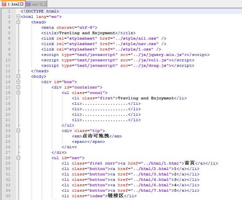Viewport: 242px width, 200px height.
Task: Click the dotted li item on line 21
Action: click(x=106, y=120)
